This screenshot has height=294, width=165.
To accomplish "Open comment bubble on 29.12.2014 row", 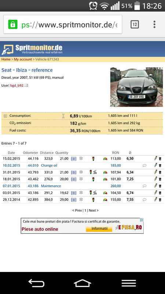I will pyautogui.click(x=144, y=200).
